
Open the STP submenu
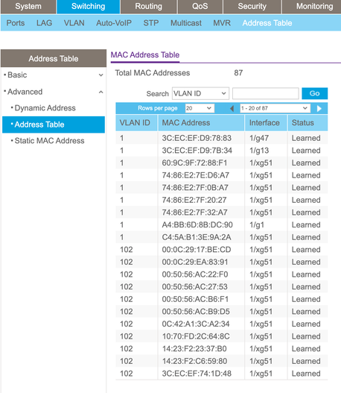click(151, 23)
